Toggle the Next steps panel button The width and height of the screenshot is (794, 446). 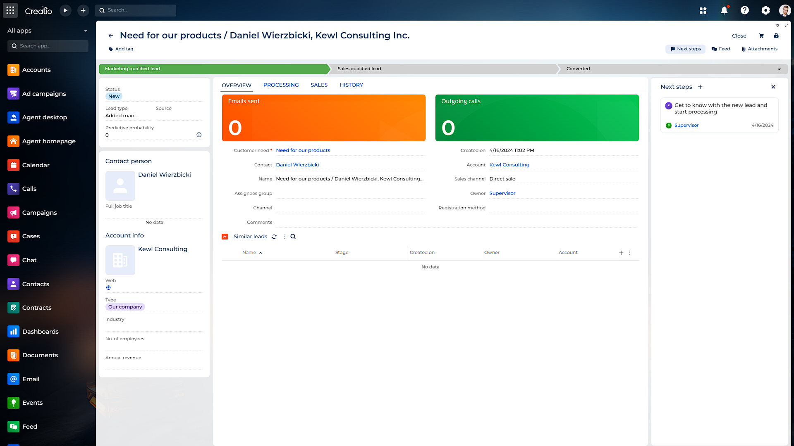685,49
